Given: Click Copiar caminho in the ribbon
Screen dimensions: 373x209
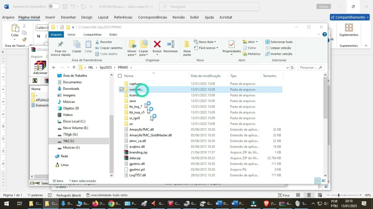Looking at the screenshot, I should pyautogui.click(x=109, y=48).
